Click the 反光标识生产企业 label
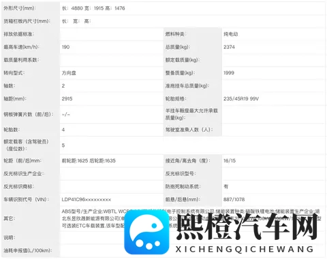The width and height of the screenshot is (327, 259). point(24,174)
